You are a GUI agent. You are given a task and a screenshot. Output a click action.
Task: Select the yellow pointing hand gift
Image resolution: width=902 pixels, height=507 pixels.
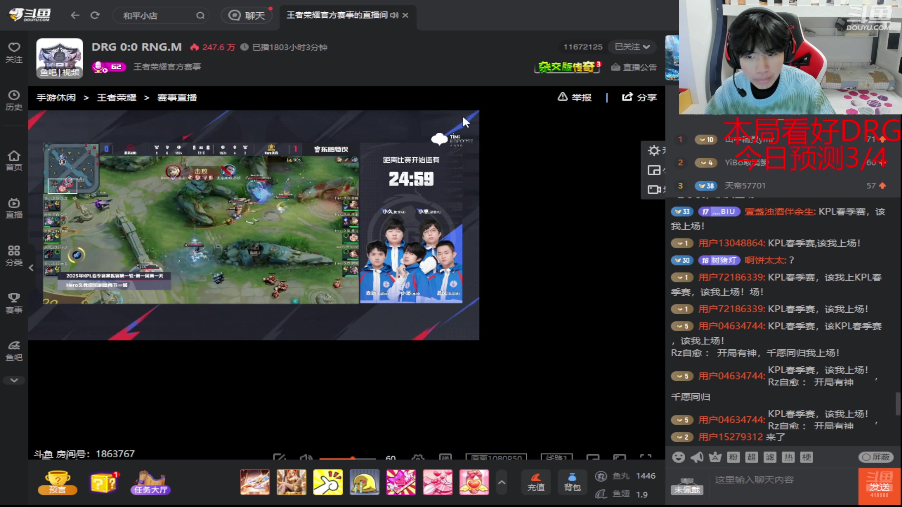(328, 482)
